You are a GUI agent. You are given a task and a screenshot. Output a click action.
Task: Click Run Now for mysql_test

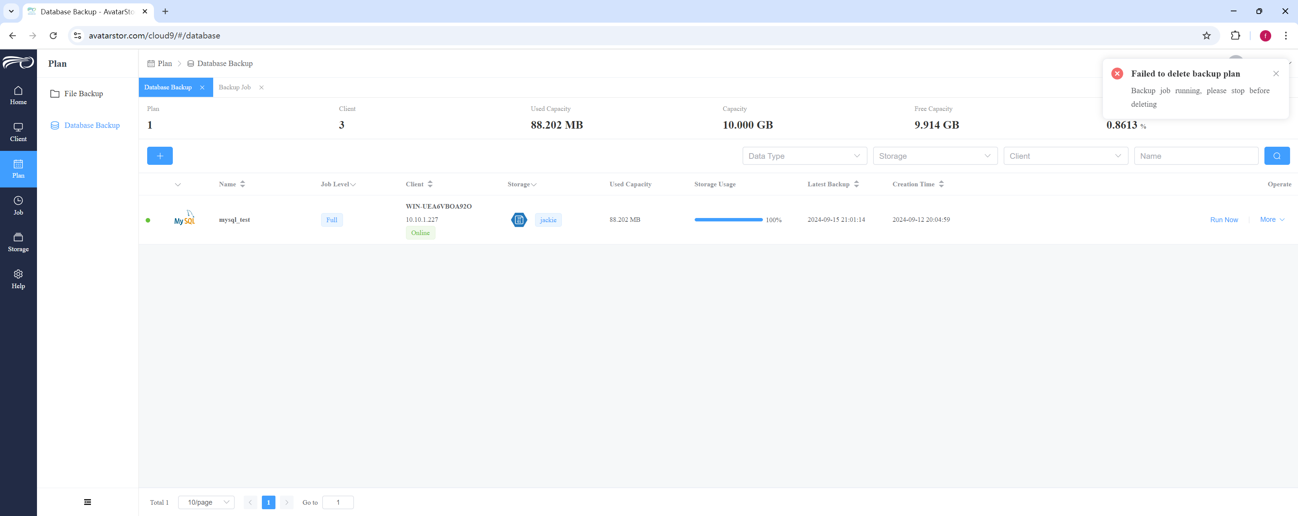pos(1224,220)
